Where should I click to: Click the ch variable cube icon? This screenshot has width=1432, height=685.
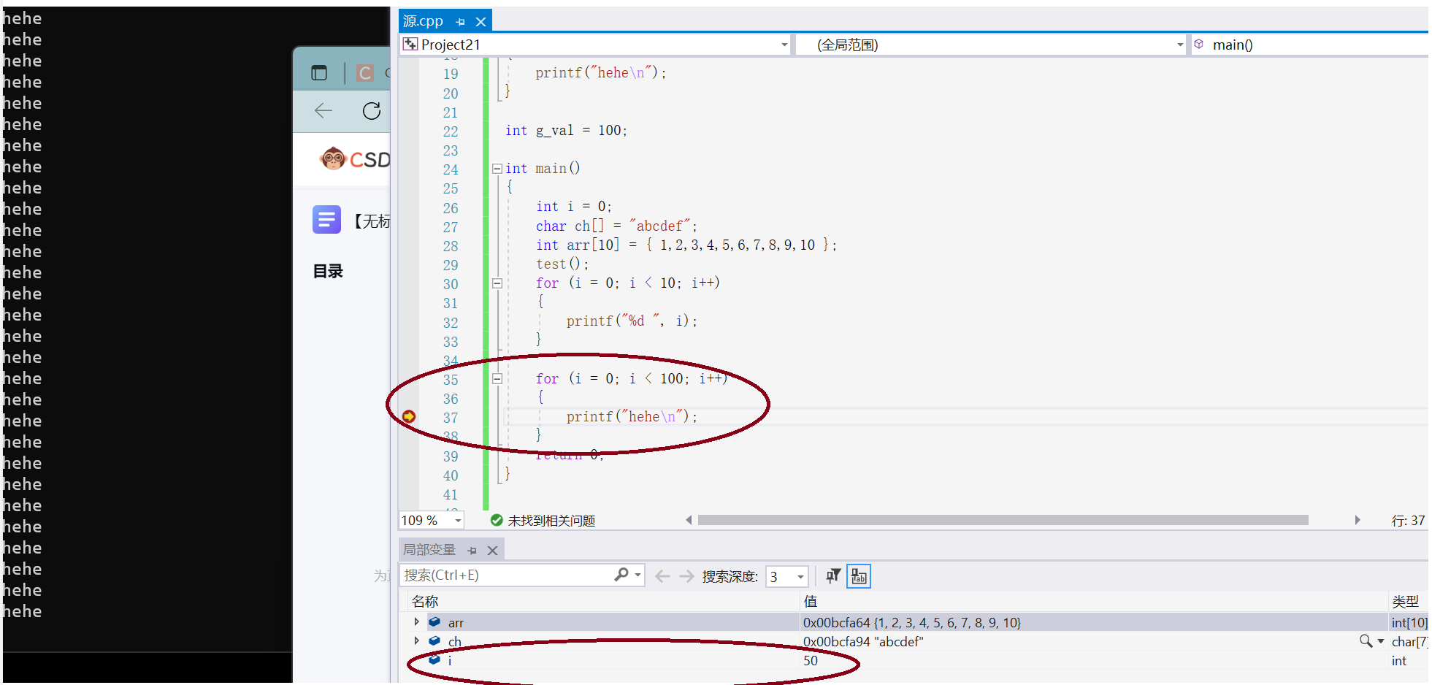pos(434,641)
